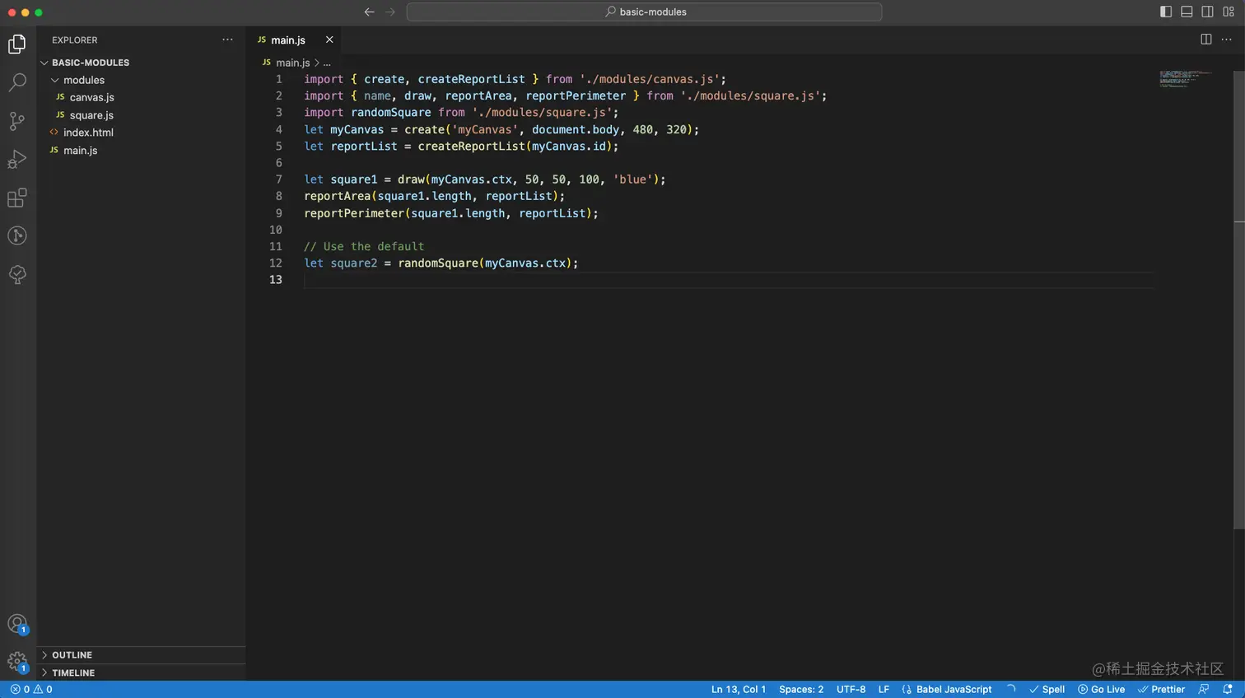Open the feedback/broadcast status icon

pyautogui.click(x=1204, y=690)
